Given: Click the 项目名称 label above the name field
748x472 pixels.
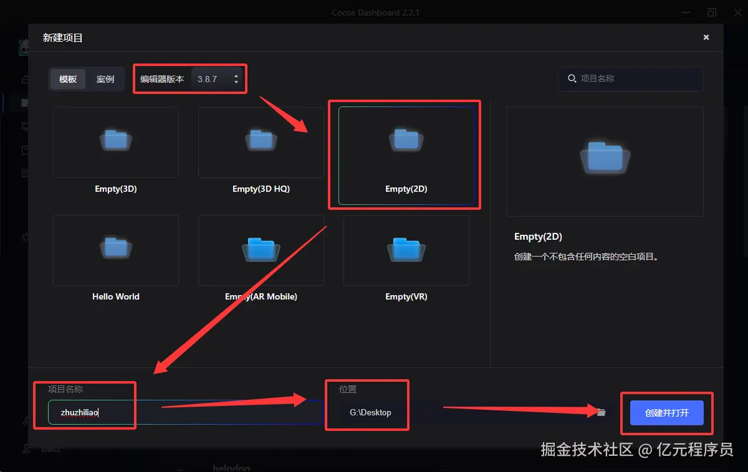Looking at the screenshot, I should (x=65, y=389).
